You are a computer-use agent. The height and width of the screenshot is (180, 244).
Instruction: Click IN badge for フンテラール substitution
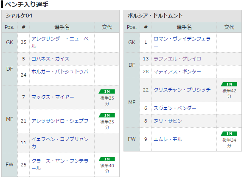point(107,159)
